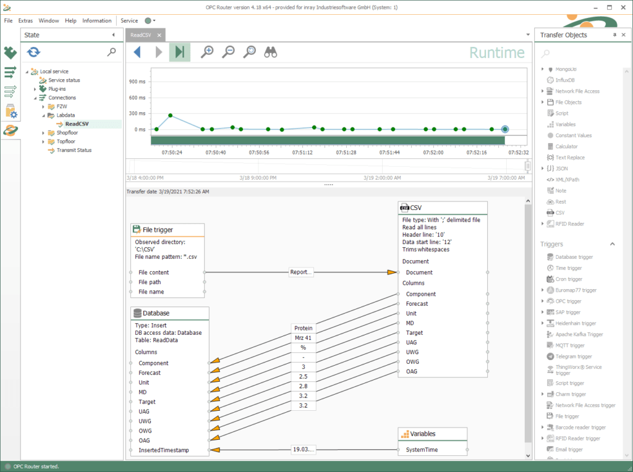Click the refresh icon in State panel
633x472 pixels.
pyautogui.click(x=34, y=53)
